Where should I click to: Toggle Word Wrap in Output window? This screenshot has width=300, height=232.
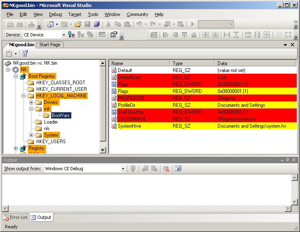tap(178, 169)
